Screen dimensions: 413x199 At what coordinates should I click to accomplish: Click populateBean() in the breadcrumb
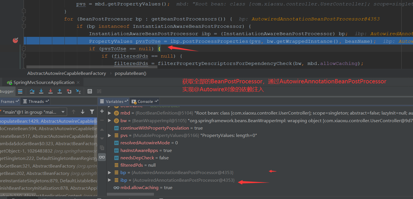pos(130,73)
